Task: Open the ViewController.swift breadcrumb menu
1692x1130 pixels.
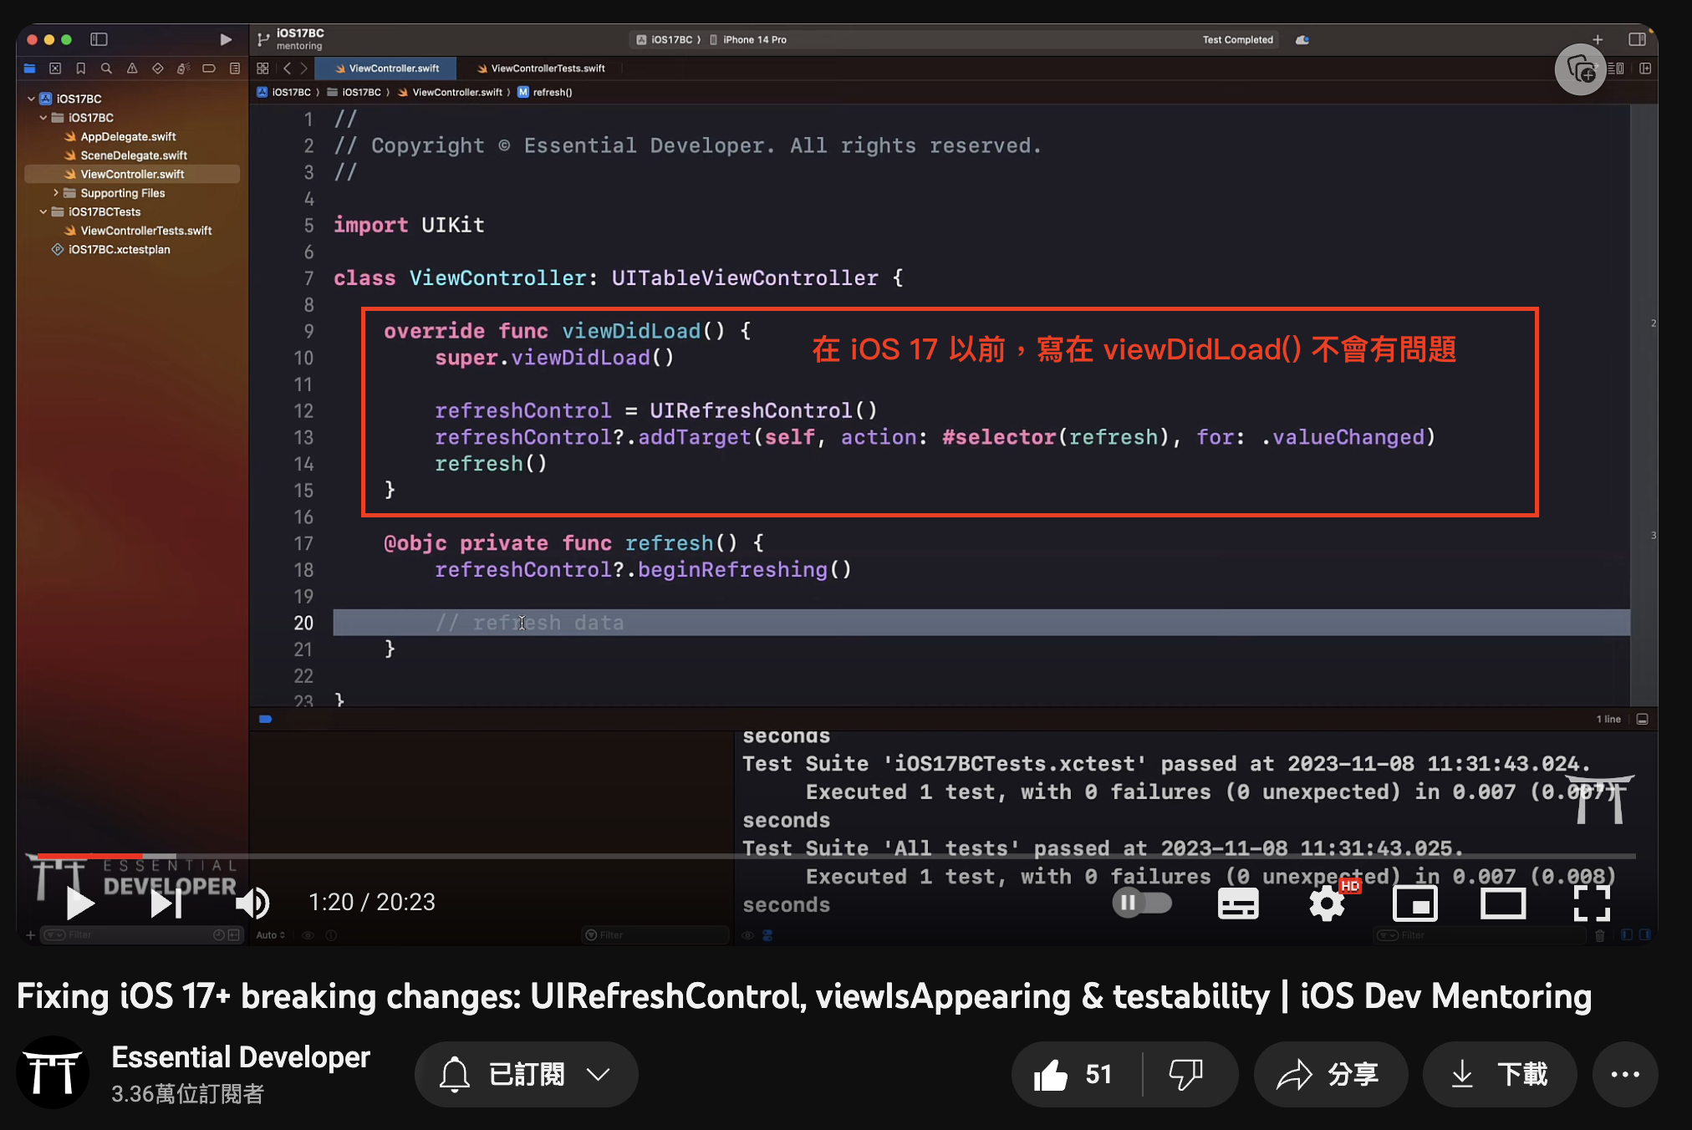Action: (x=450, y=92)
